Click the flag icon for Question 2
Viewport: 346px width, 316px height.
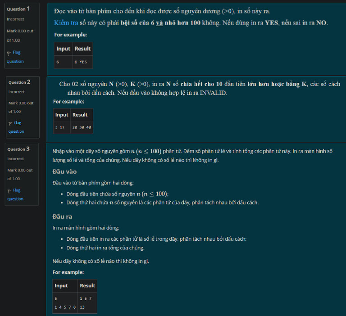point(11,123)
